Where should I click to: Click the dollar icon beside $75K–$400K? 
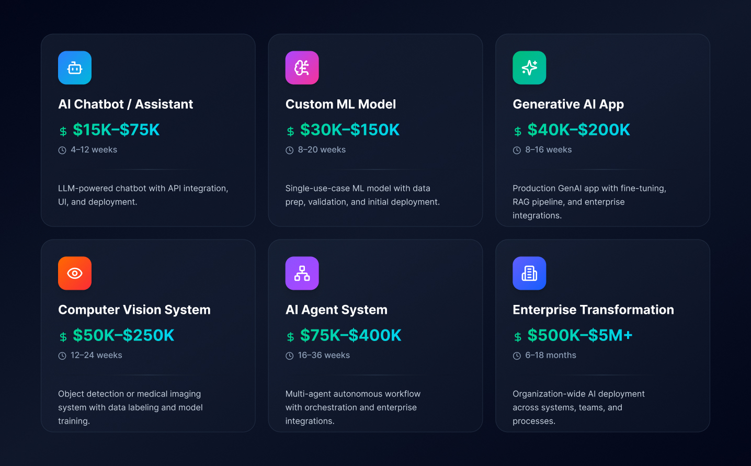pyautogui.click(x=290, y=337)
